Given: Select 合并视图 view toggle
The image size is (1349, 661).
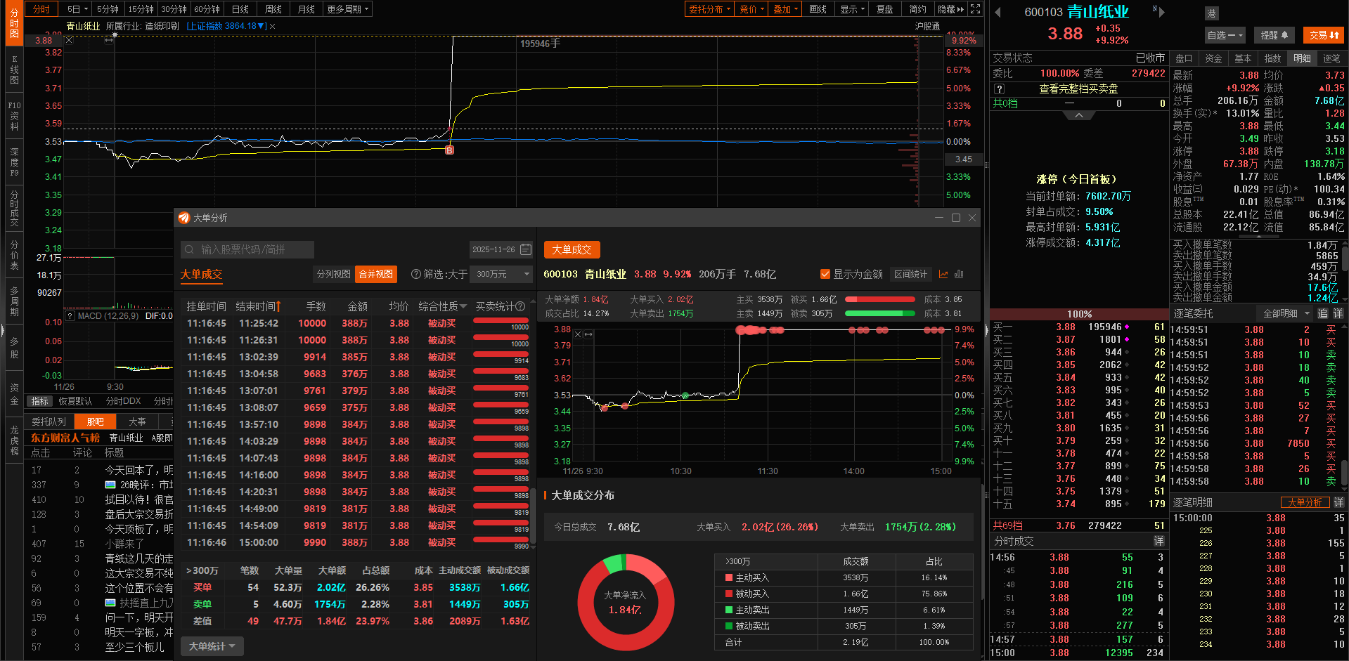Looking at the screenshot, I should 376,274.
